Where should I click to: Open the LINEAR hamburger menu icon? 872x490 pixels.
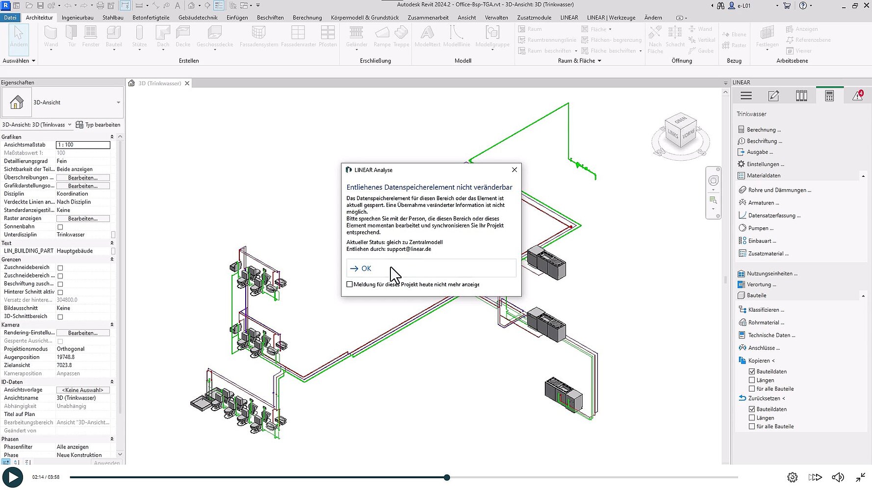746,96
